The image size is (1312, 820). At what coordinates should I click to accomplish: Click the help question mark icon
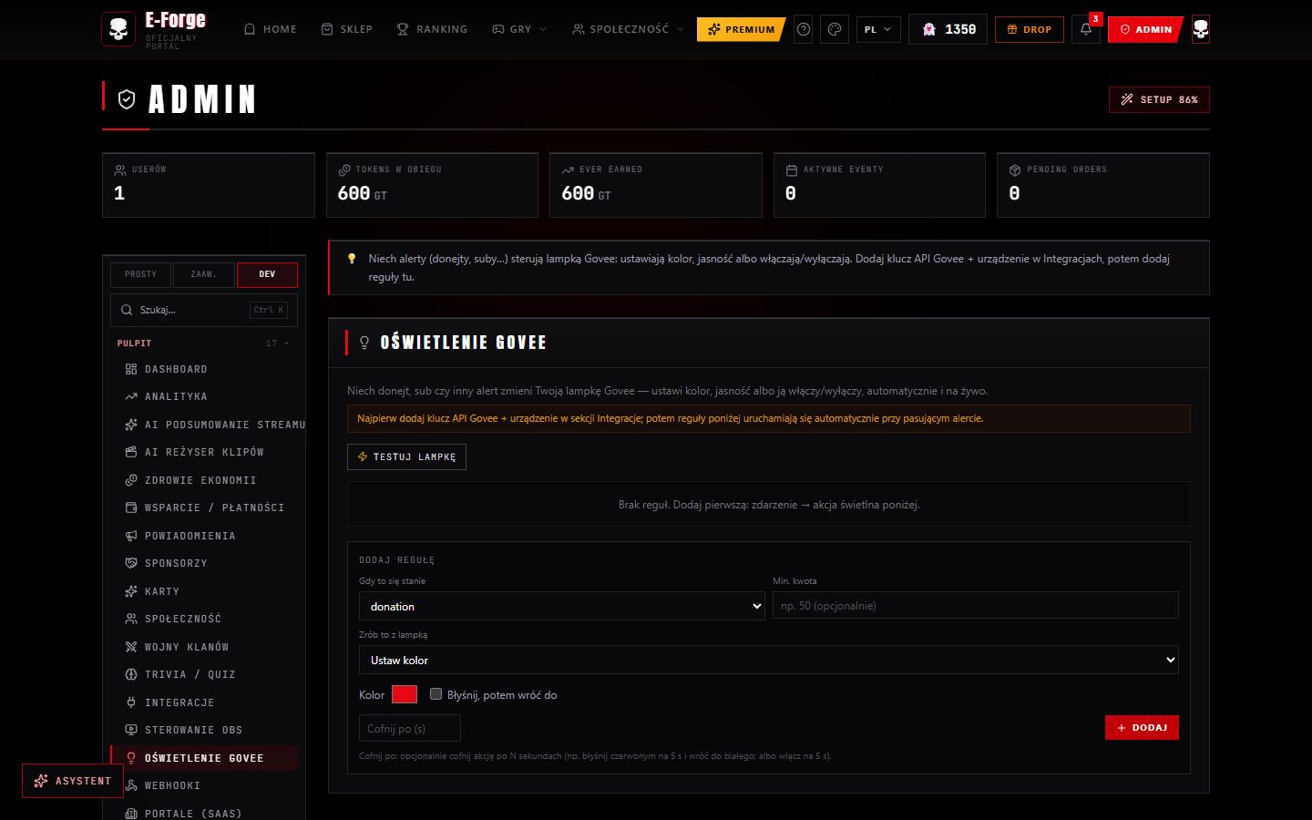(x=804, y=29)
